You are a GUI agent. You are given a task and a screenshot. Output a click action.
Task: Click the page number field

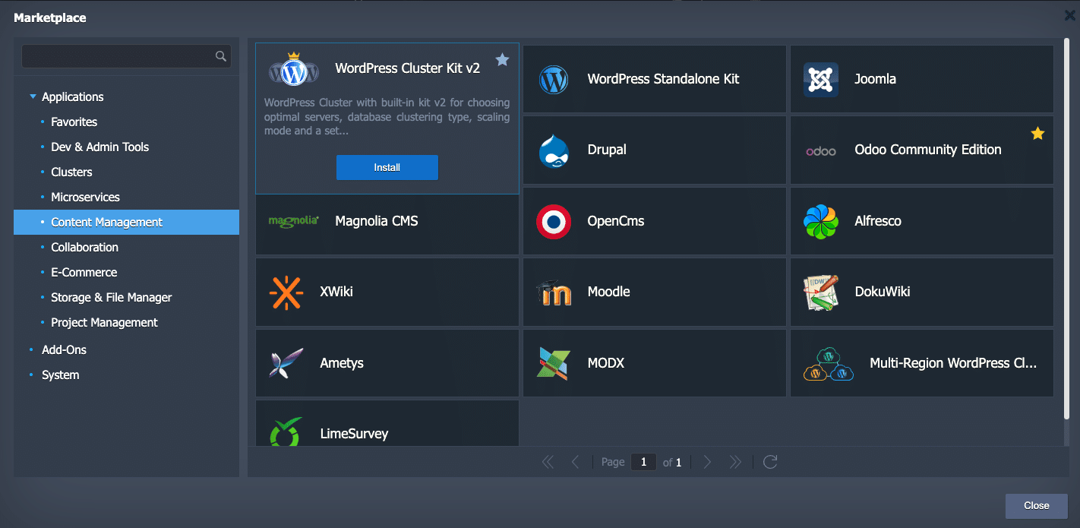coord(643,462)
